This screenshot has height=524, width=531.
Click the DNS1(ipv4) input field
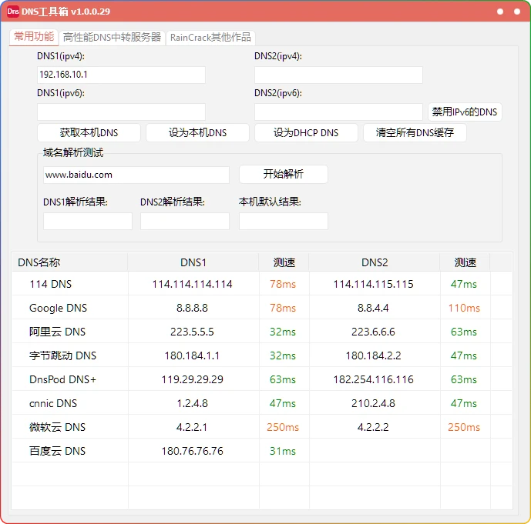(x=121, y=75)
